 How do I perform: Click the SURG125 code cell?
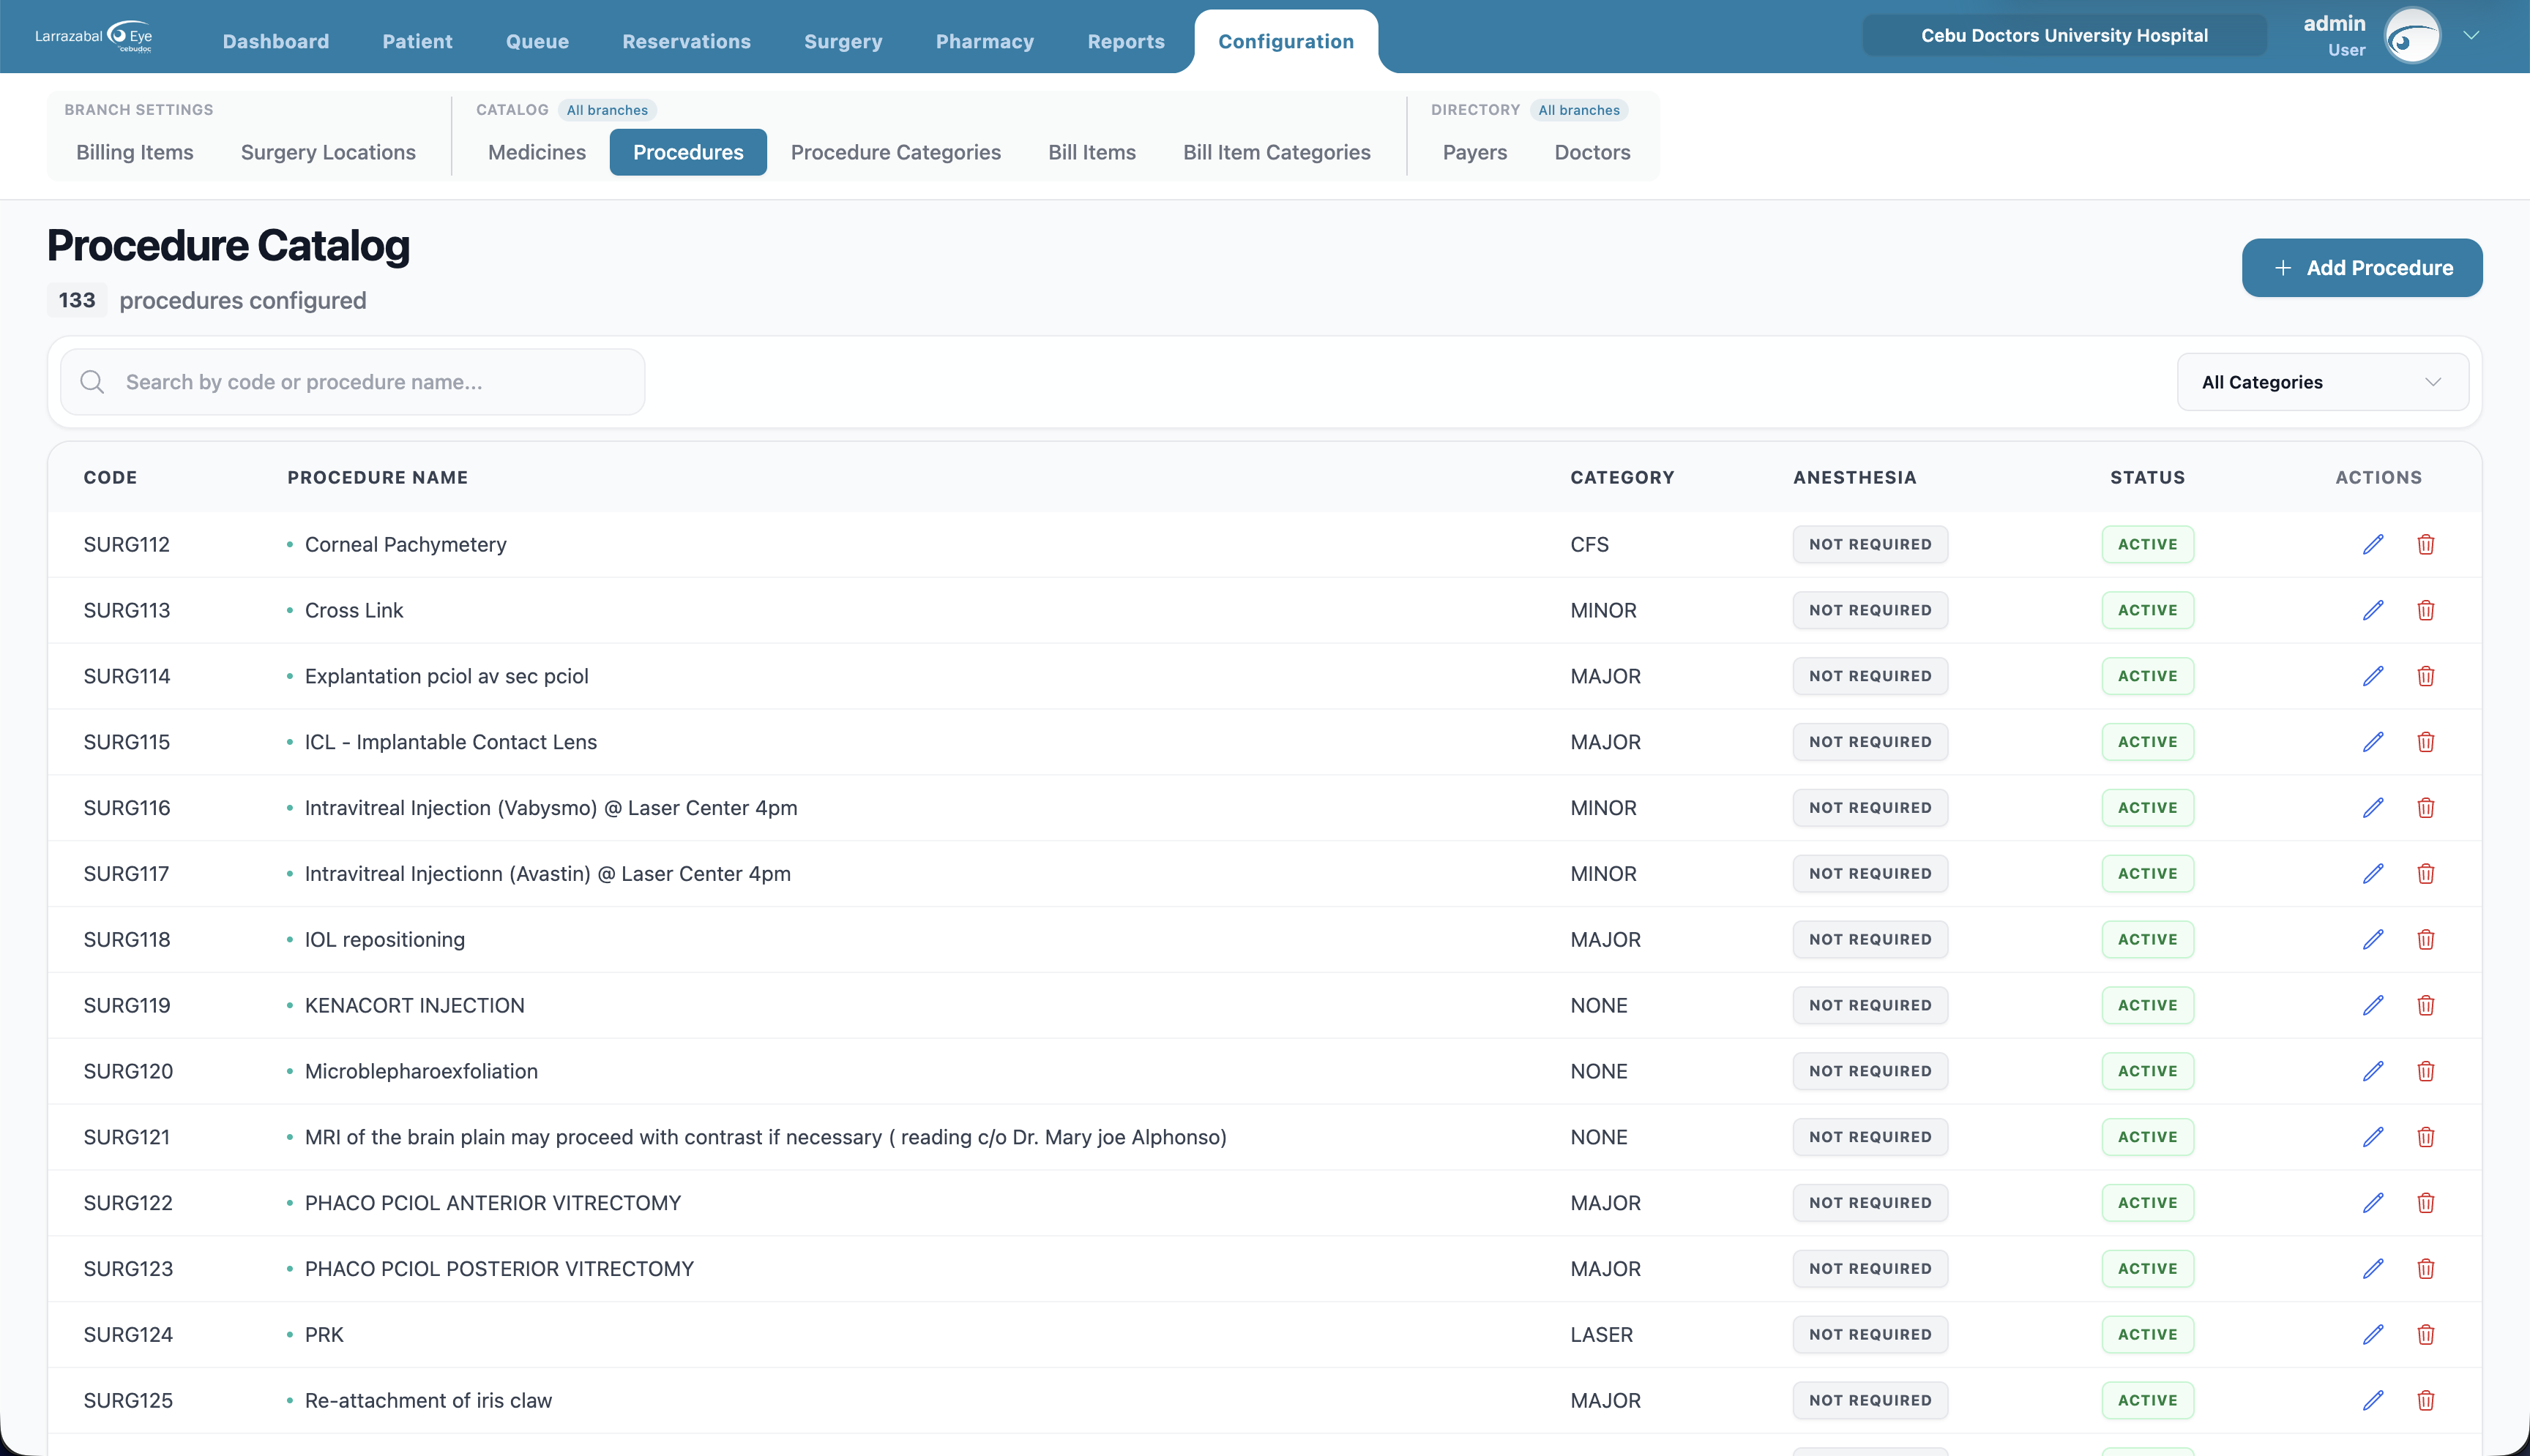[128, 1400]
